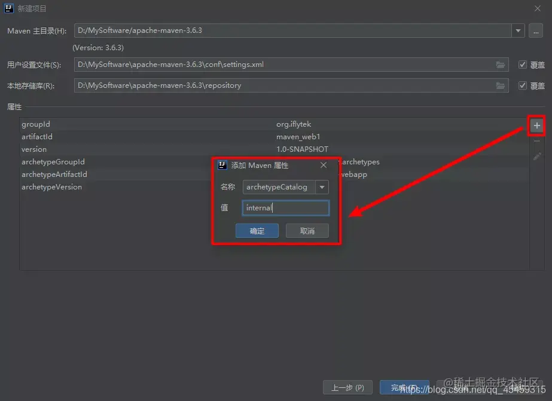Open the Maven home directory dropdown

click(x=518, y=30)
